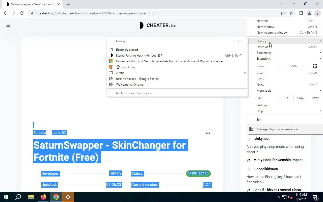Screen dimensions: 323x202
Task: Reopen Welcome to Chrome page
Action: [177, 85]
